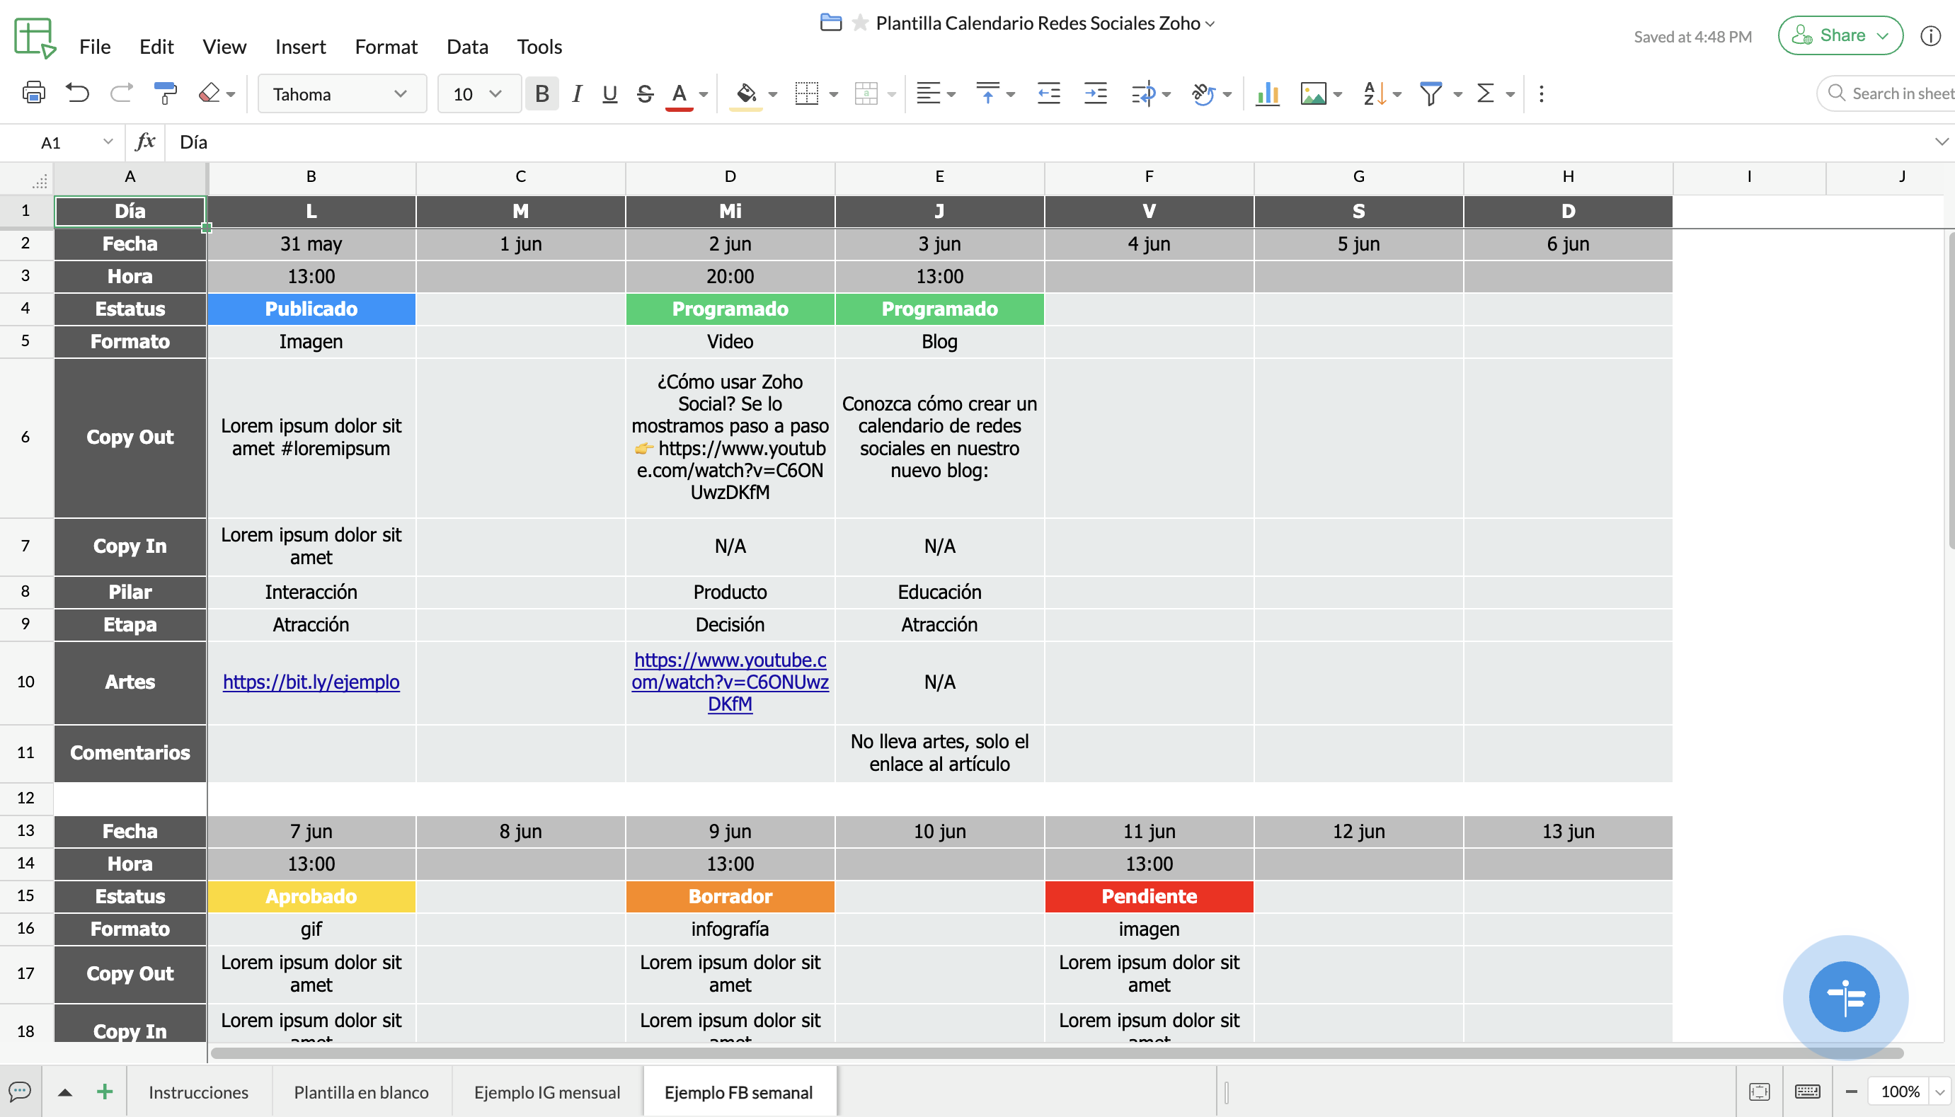The image size is (1955, 1117).
Task: Open the more toolbar options menu
Action: [x=1542, y=93]
